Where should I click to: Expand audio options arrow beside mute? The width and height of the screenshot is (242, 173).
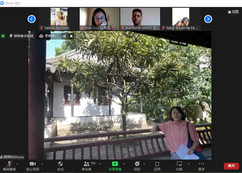coord(17,164)
